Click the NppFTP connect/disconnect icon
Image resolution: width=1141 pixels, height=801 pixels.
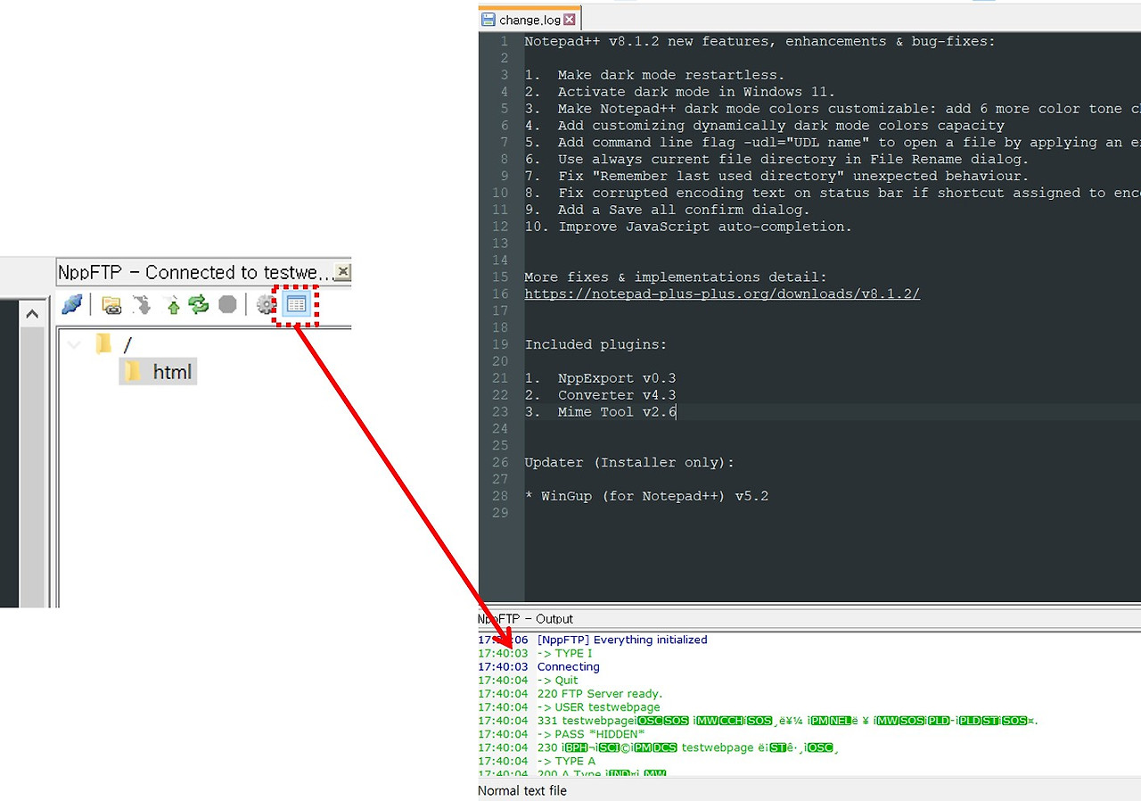[x=72, y=304]
